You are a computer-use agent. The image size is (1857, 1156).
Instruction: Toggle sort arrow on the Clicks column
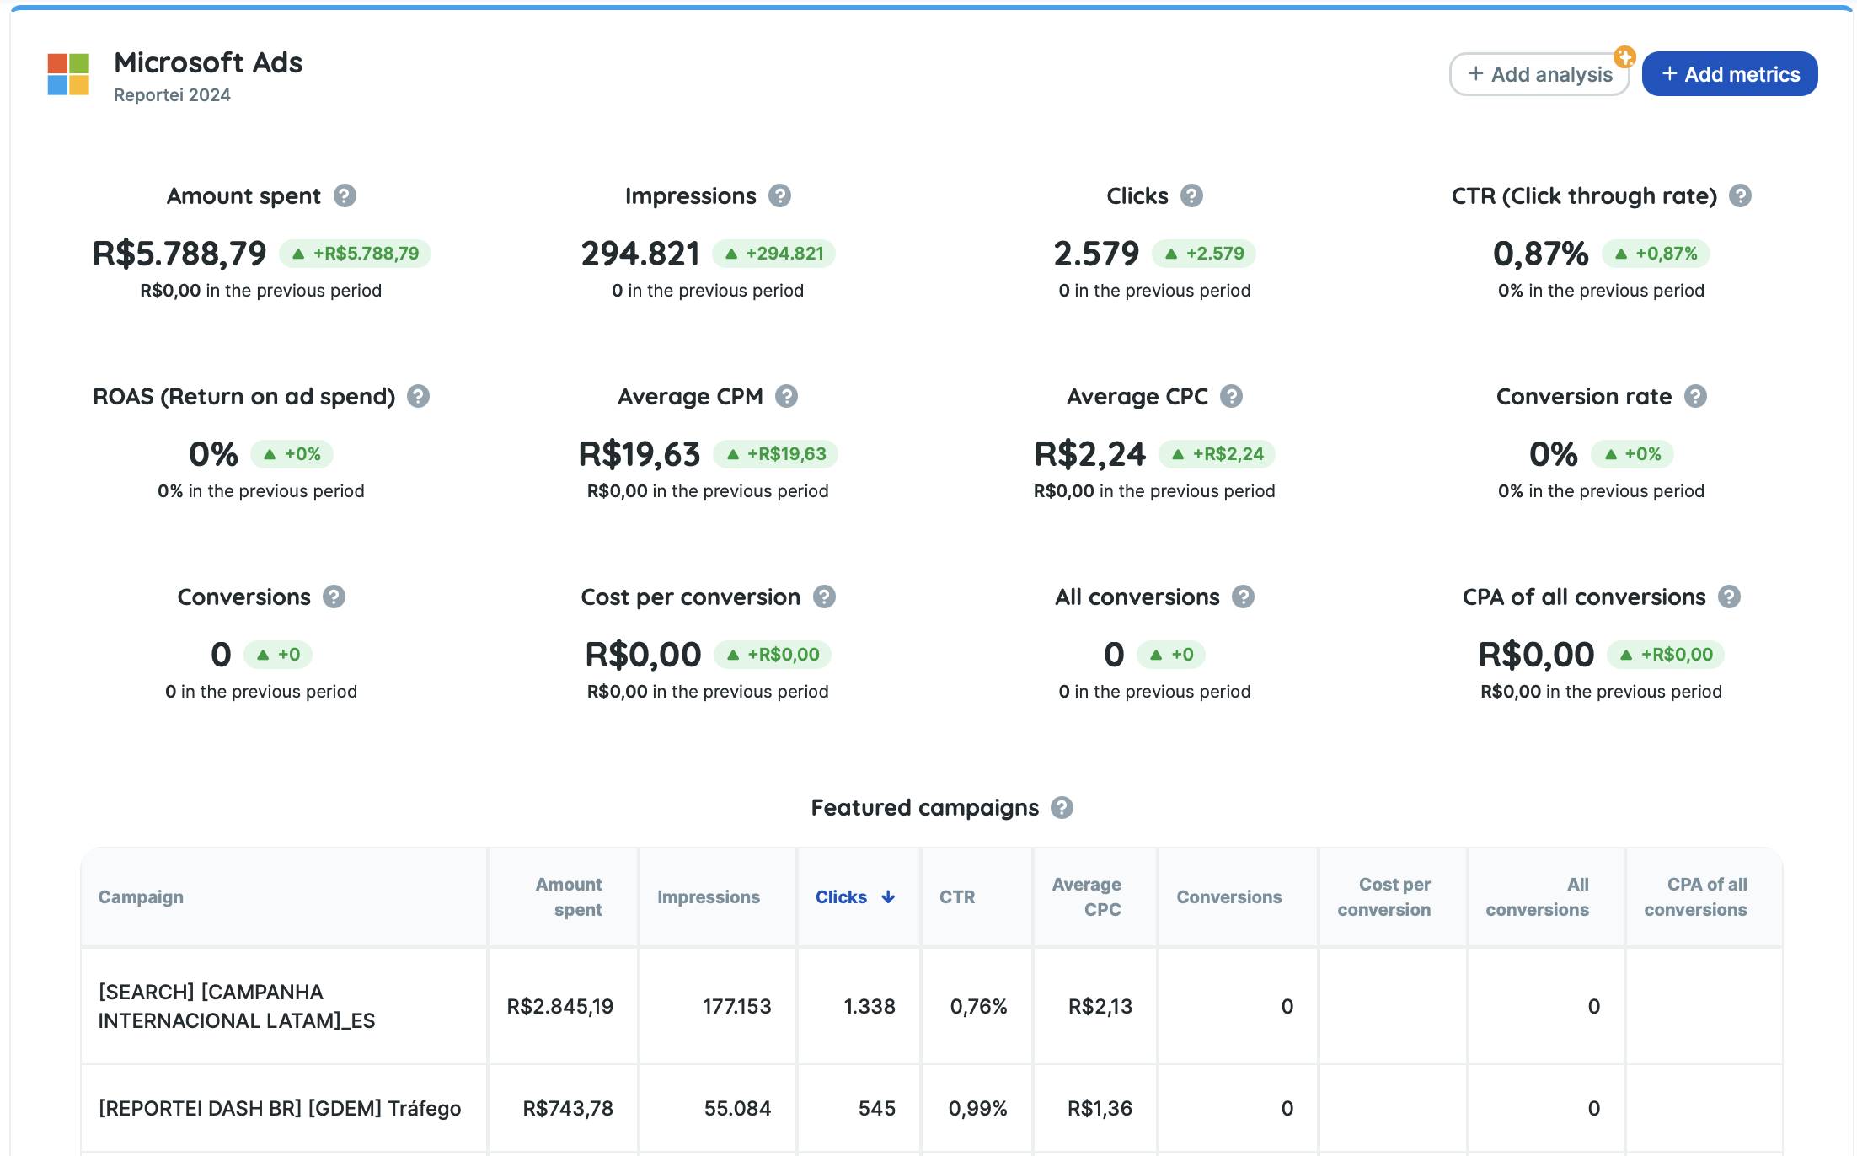(888, 897)
